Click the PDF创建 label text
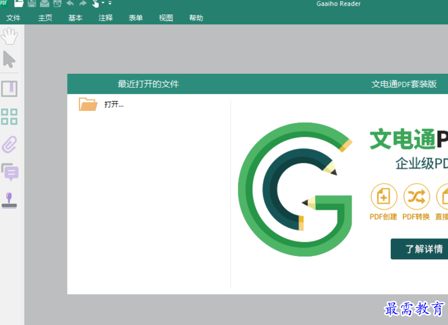 point(383,217)
